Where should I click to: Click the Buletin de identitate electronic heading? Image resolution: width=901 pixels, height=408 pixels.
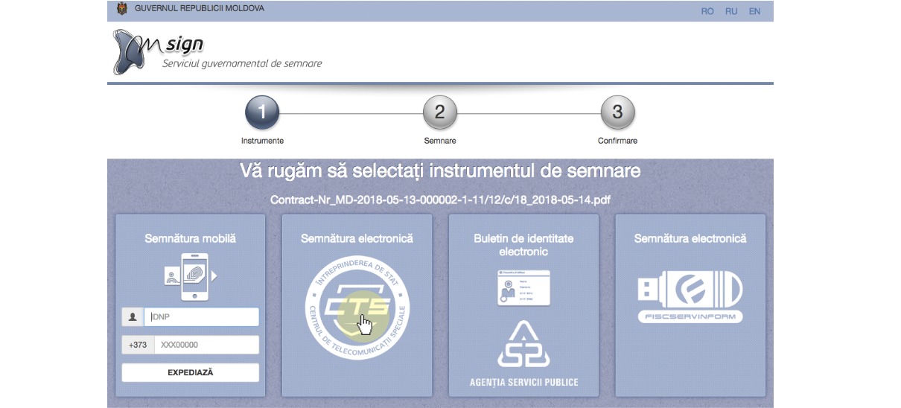[x=523, y=245]
